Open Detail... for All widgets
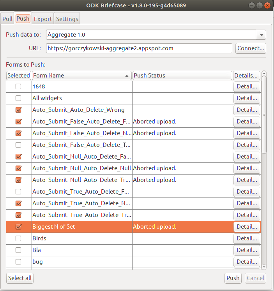The height and width of the screenshot is (291, 274). pos(247,98)
